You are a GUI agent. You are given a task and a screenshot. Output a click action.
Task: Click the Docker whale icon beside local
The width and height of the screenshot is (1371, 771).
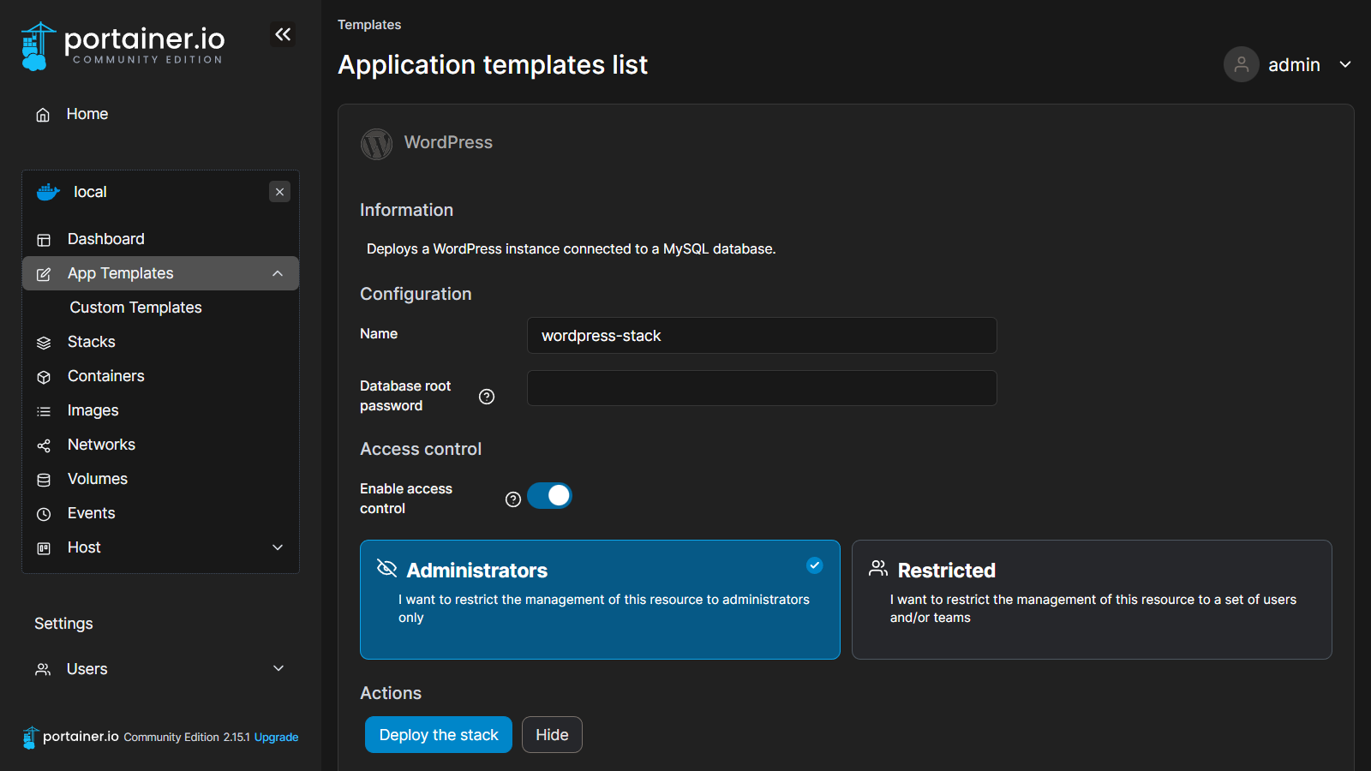click(x=48, y=192)
